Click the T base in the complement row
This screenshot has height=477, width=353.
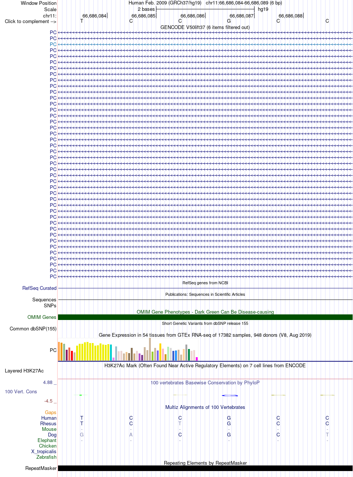click(x=82, y=21)
